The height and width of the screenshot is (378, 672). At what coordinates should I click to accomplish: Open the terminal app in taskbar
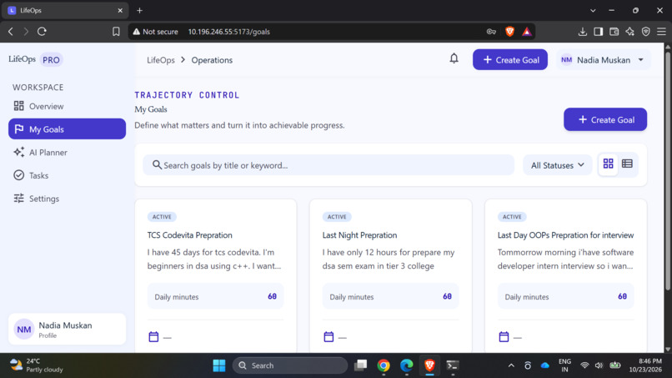click(452, 365)
